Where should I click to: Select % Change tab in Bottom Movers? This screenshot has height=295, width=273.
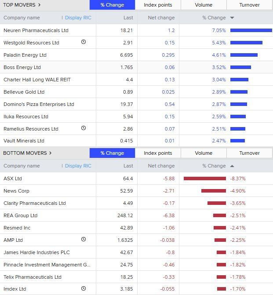[x=112, y=153]
